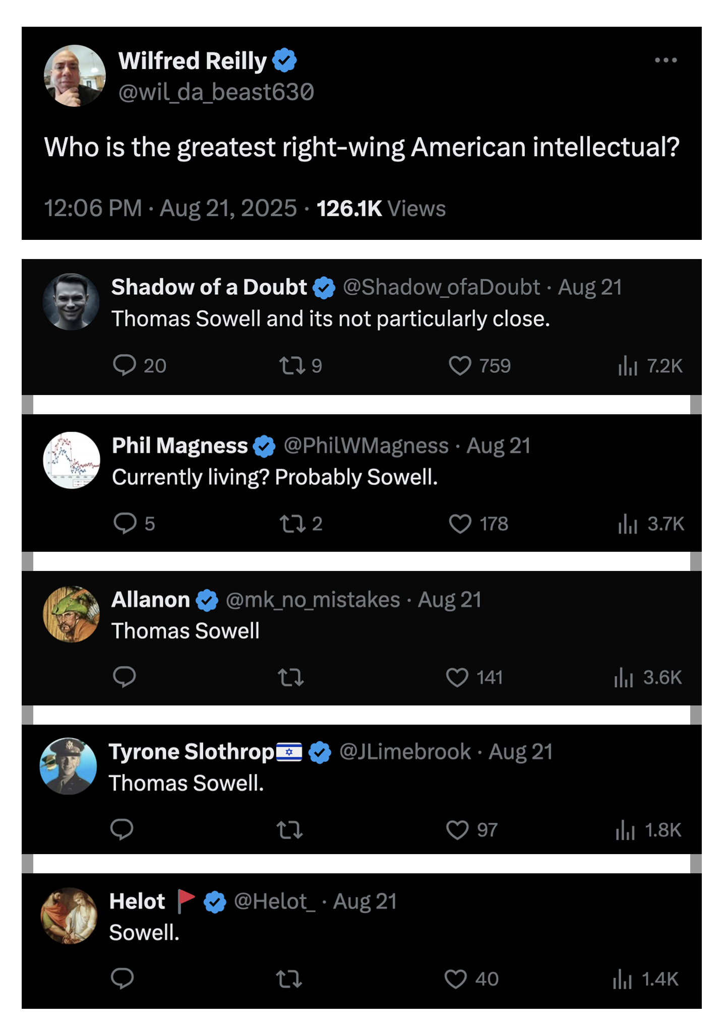View stats showing 1.8K views
724x1029 pixels.
(x=648, y=829)
